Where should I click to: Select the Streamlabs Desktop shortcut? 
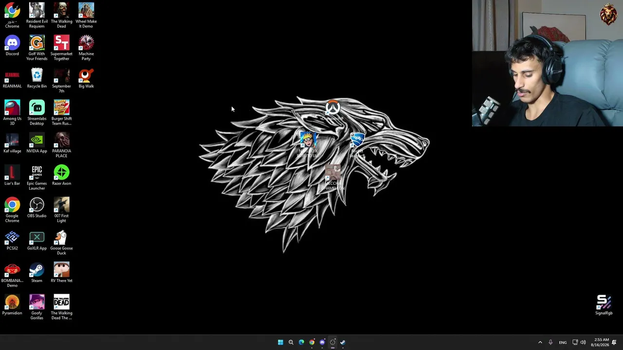(37, 113)
